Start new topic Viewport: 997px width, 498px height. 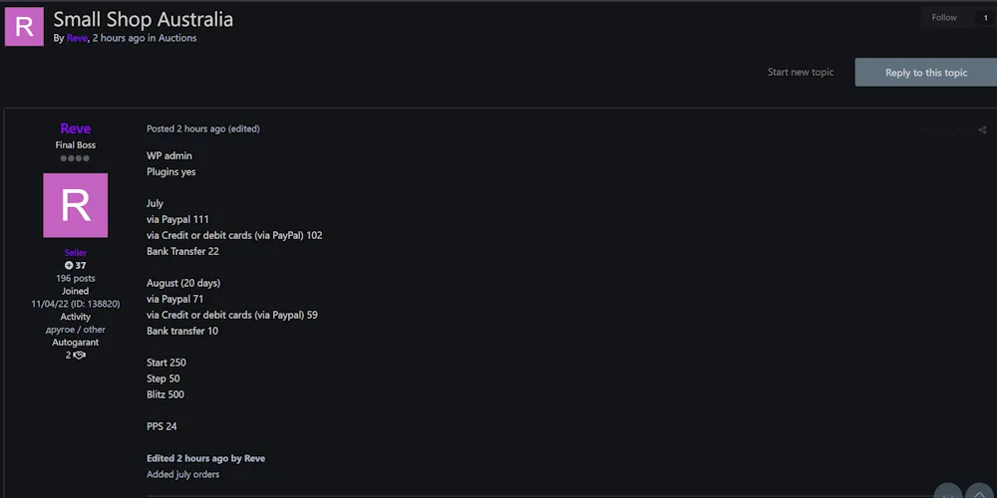pos(800,73)
